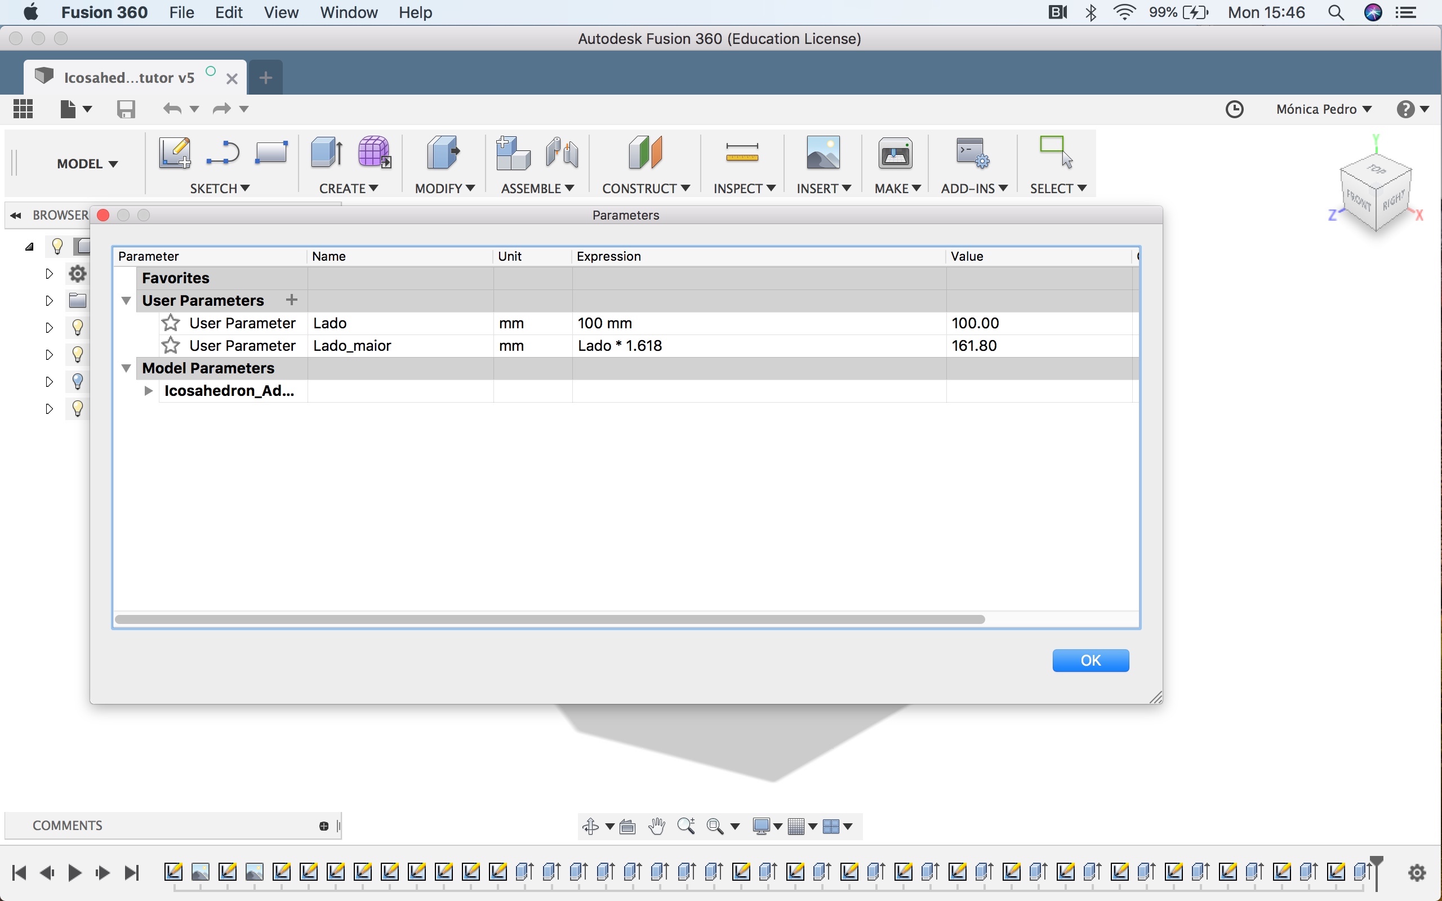Click the Undo arrow
The height and width of the screenshot is (901, 1442).
coord(172,109)
